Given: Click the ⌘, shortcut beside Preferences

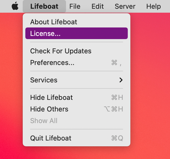Looking at the screenshot, I should tap(116, 63).
